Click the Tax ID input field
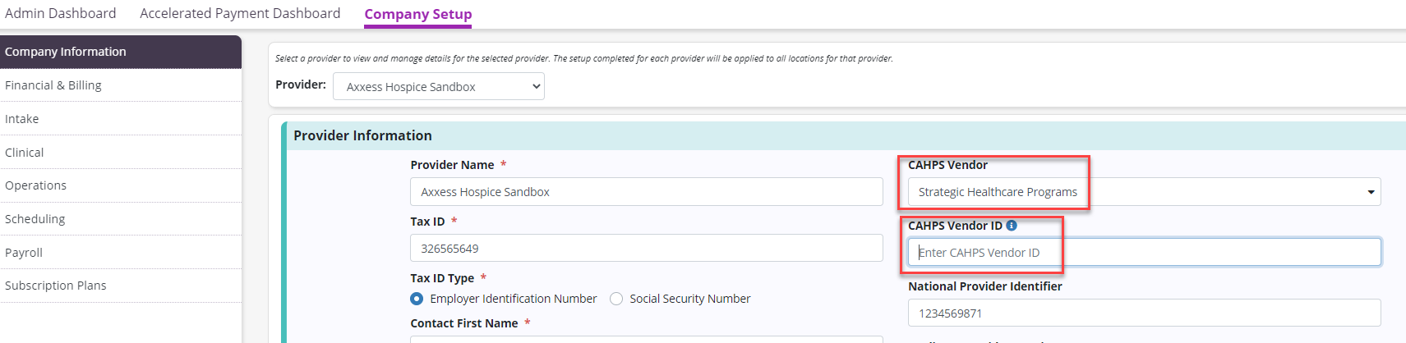 646,249
